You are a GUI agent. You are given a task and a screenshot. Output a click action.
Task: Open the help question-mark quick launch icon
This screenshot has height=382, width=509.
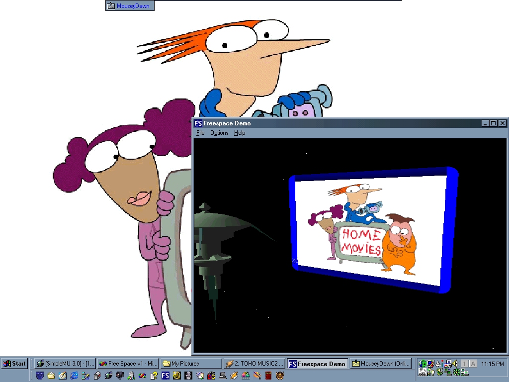pyautogui.click(x=154, y=376)
